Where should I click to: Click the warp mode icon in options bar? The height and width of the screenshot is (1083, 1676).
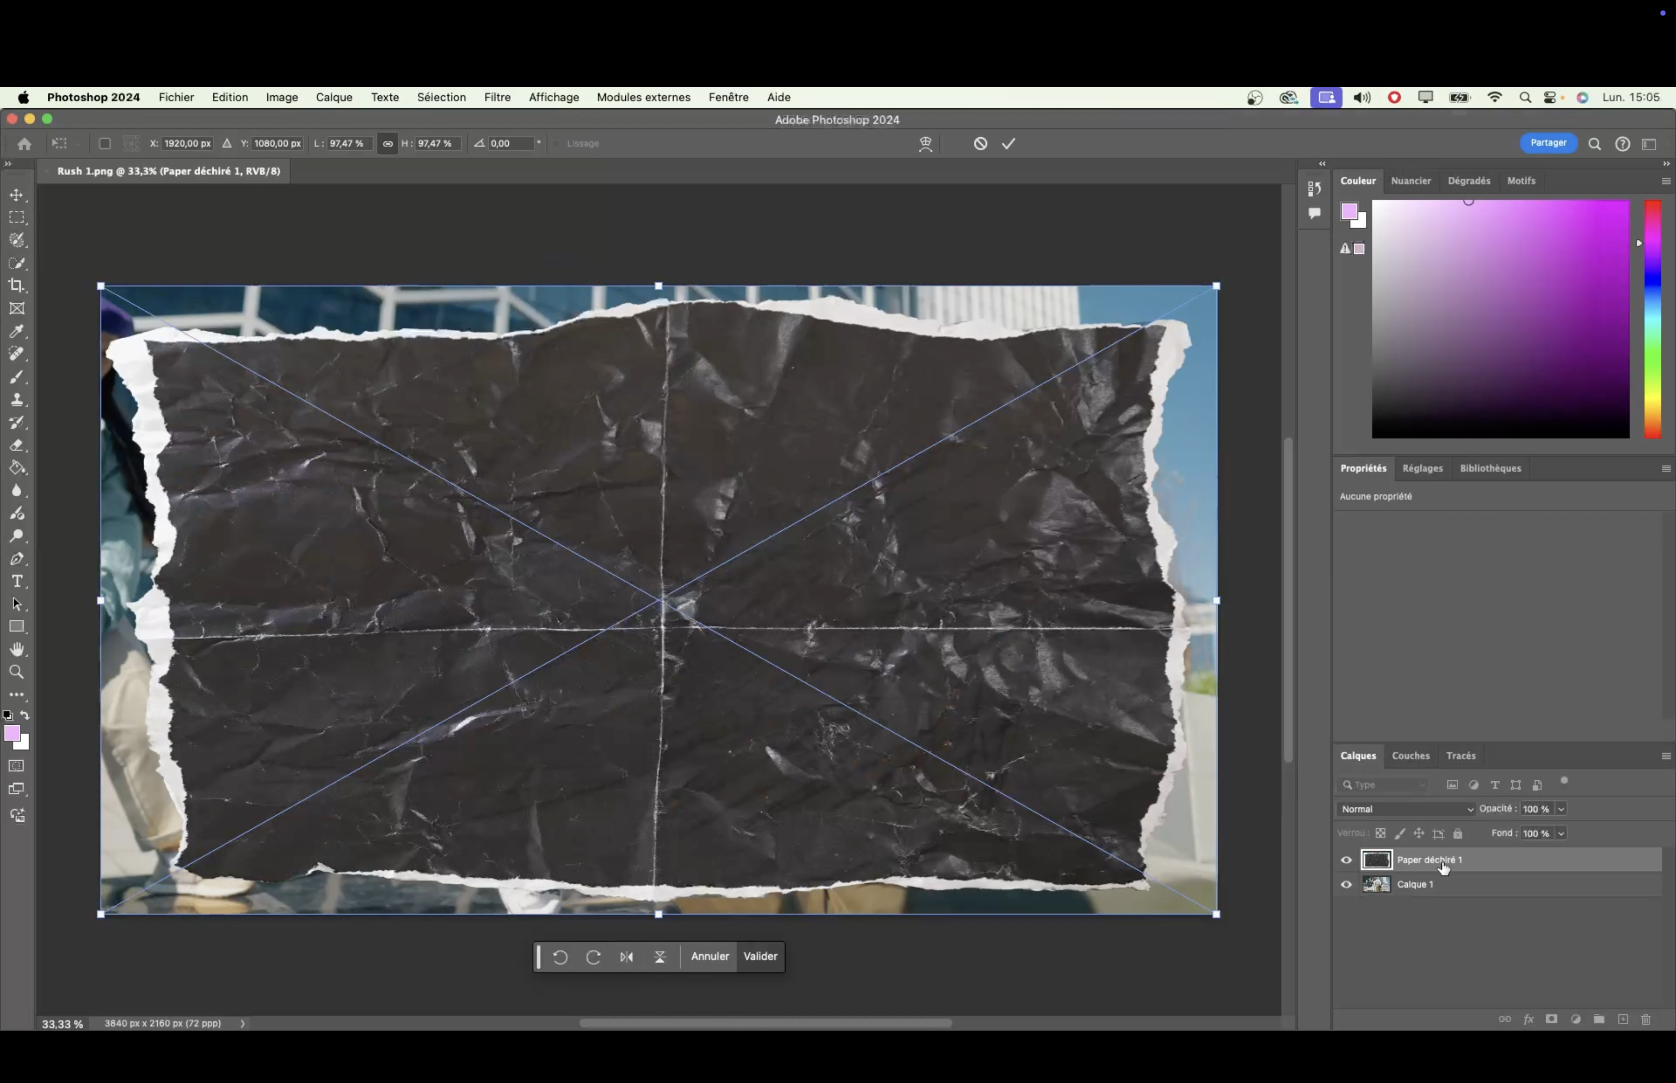pyautogui.click(x=926, y=143)
